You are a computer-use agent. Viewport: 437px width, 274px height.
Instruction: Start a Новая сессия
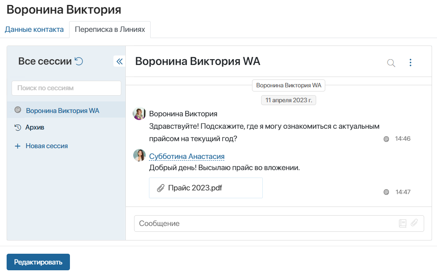tap(46, 146)
